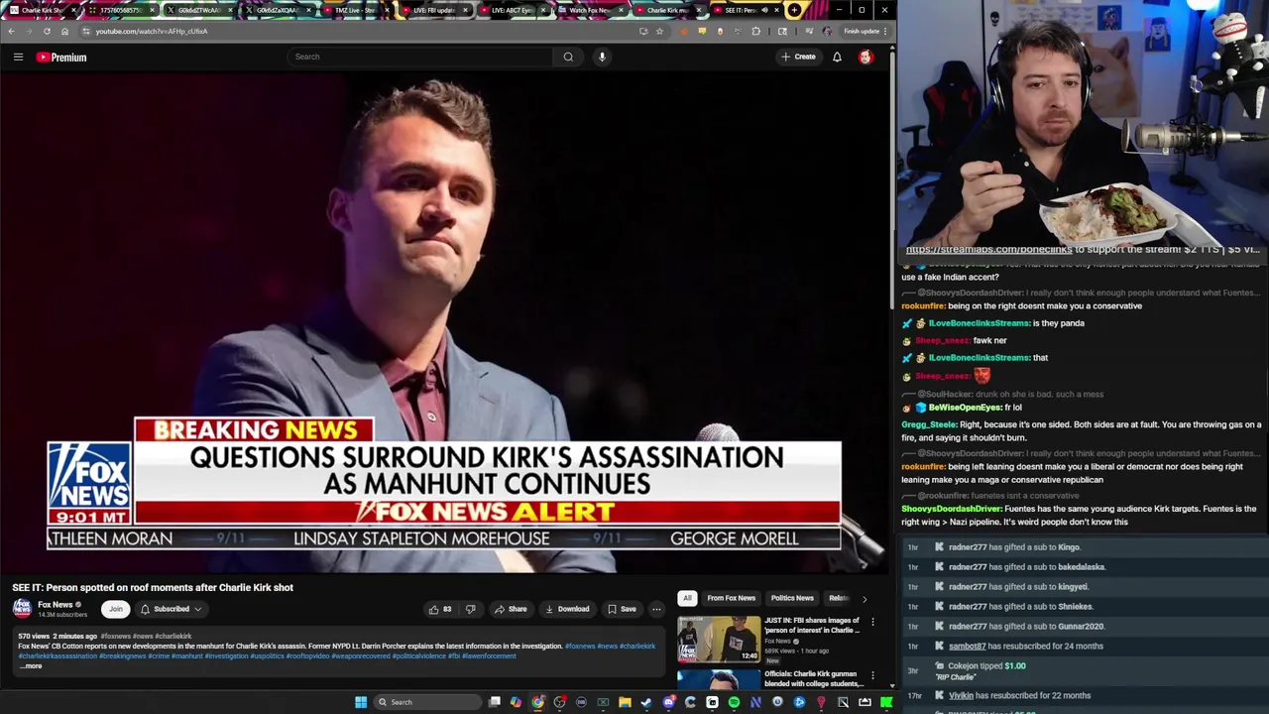Open the JUST IN: FBI shares images thumbnail
This screenshot has width=1269, height=714.
pyautogui.click(x=719, y=639)
